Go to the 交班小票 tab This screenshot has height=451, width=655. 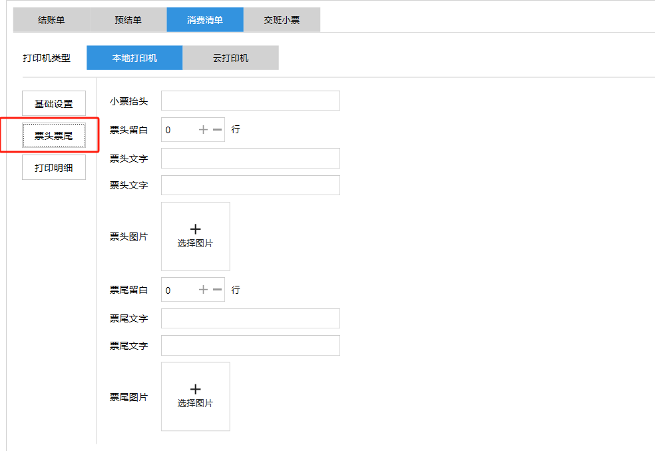(x=282, y=20)
